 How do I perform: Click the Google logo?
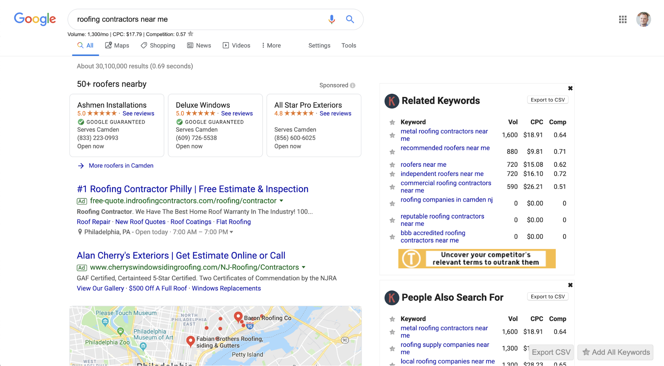(x=35, y=19)
